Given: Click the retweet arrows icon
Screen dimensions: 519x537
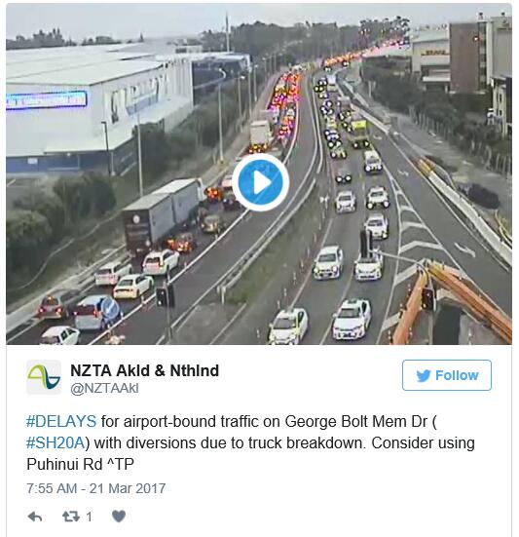Looking at the screenshot, I should [x=71, y=517].
